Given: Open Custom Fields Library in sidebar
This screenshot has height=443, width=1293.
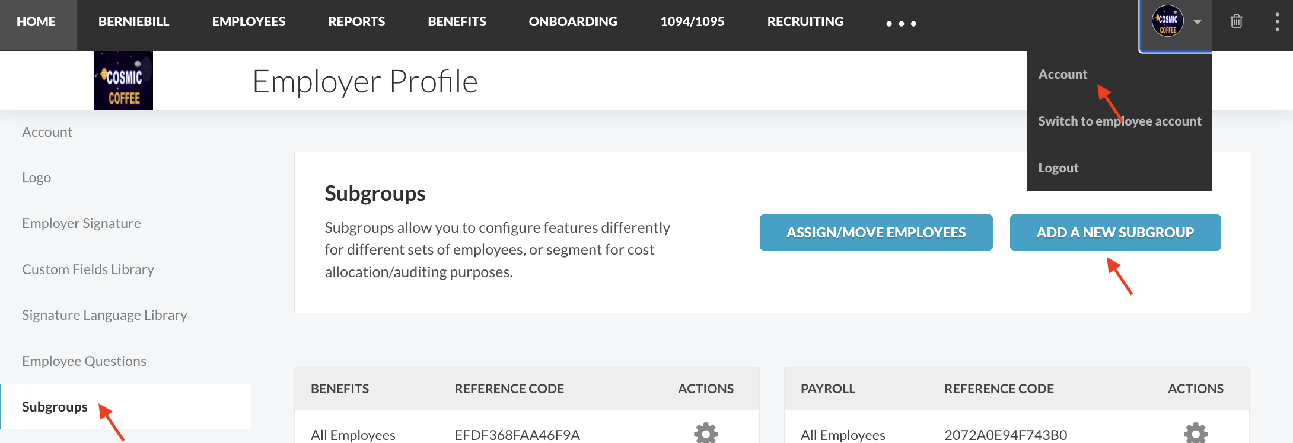Looking at the screenshot, I should click(x=88, y=269).
